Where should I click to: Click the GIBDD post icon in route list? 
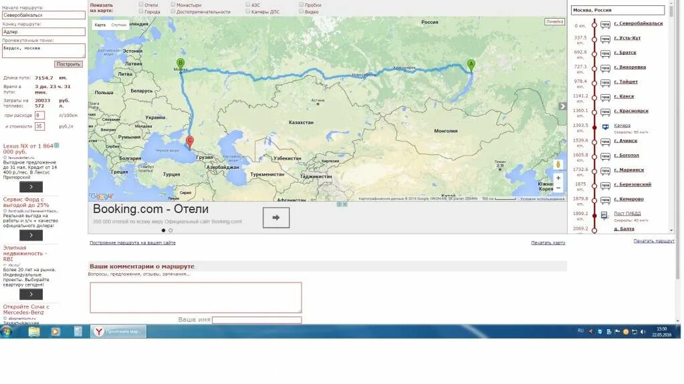tap(604, 215)
